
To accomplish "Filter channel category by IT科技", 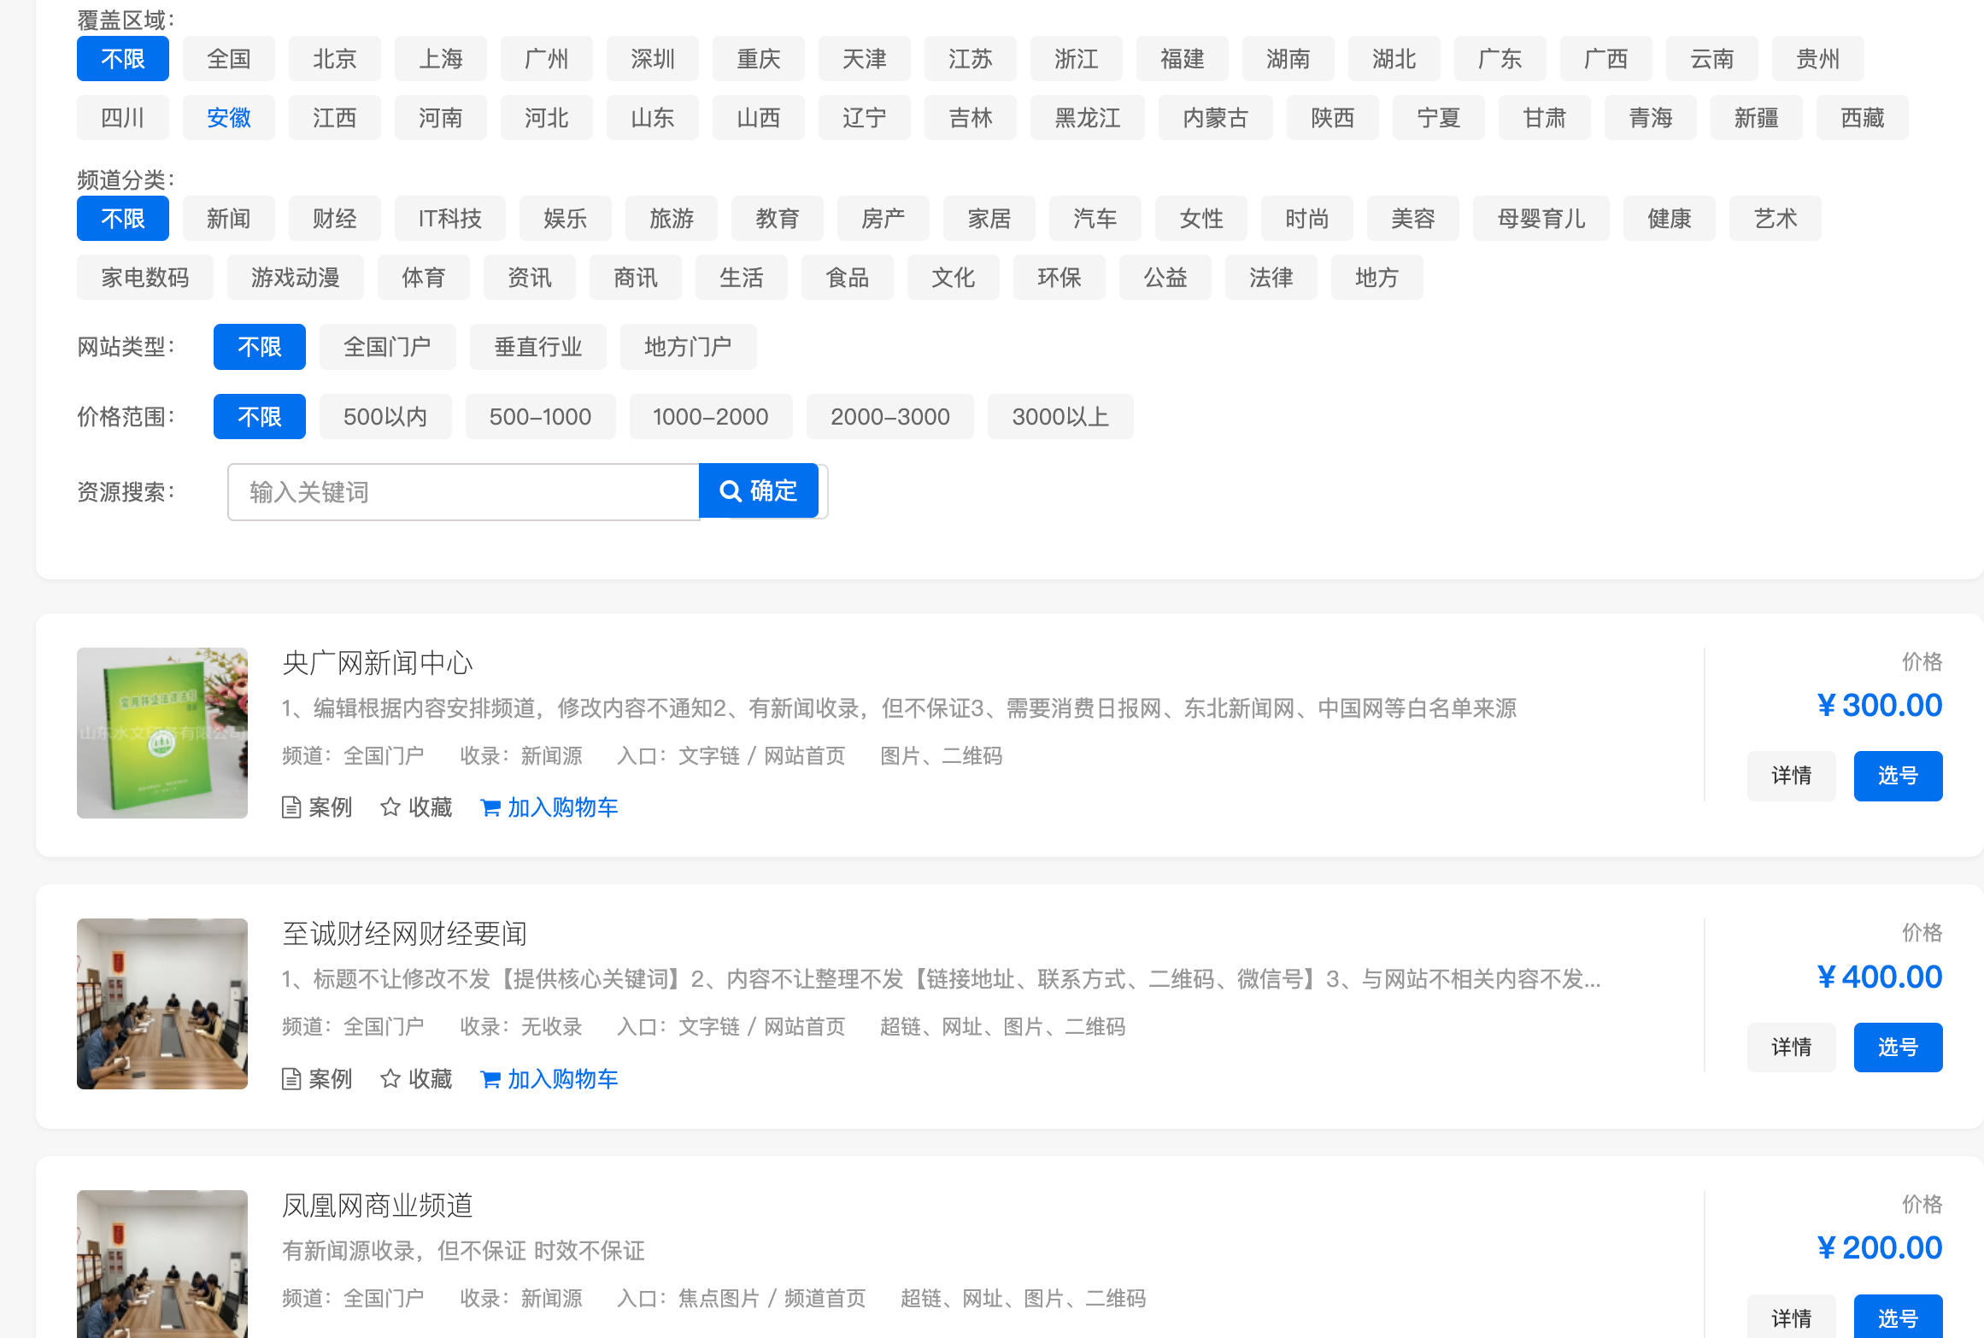I will [x=449, y=219].
